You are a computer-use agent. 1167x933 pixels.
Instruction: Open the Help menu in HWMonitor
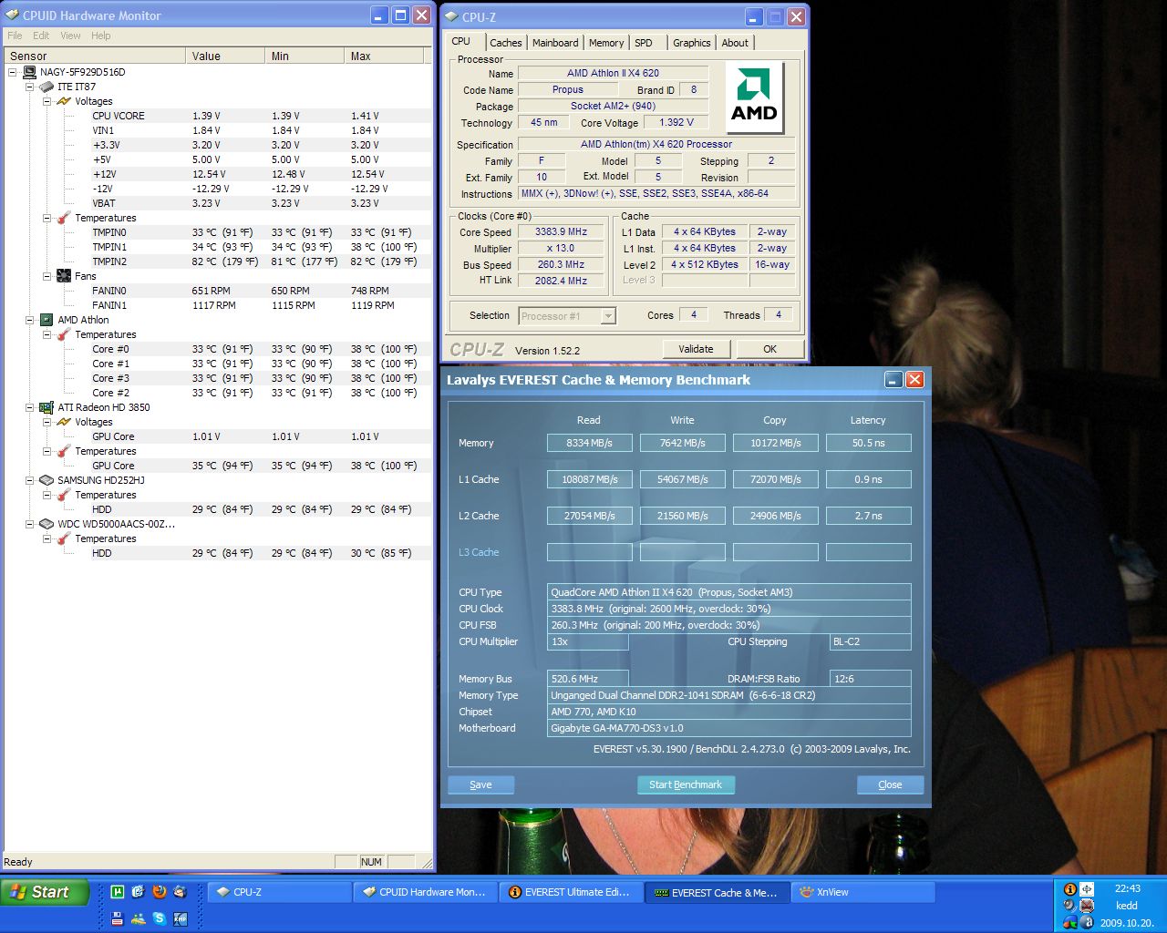pos(100,36)
